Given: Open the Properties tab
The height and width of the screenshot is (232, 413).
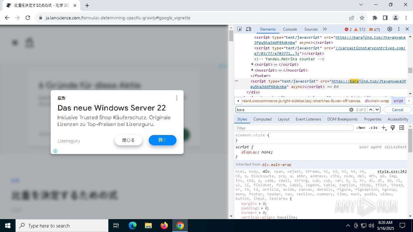Looking at the screenshot, I should [x=373, y=119].
